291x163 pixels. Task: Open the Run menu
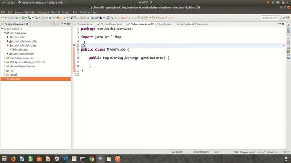click(x=75, y=12)
